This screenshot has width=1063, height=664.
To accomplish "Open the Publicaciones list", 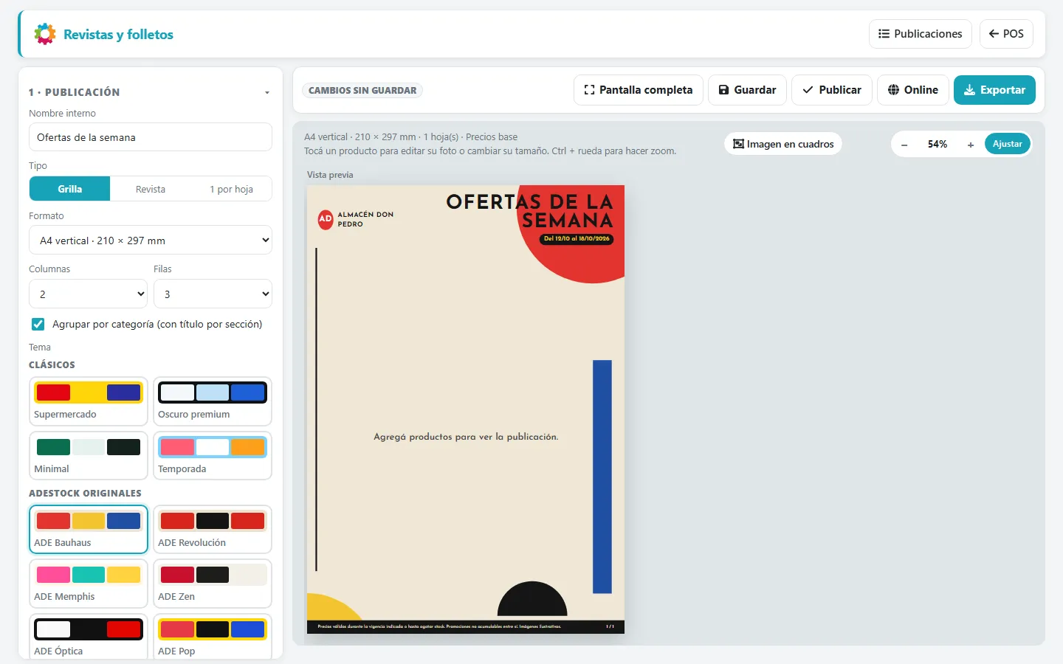I will 920,34.
